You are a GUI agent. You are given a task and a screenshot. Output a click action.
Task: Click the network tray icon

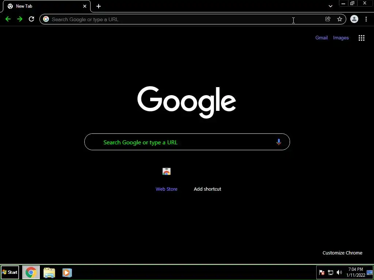coord(331,272)
